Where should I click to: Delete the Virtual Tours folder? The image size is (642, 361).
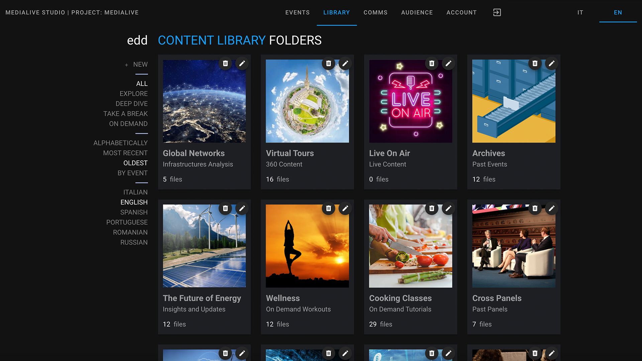click(x=329, y=63)
